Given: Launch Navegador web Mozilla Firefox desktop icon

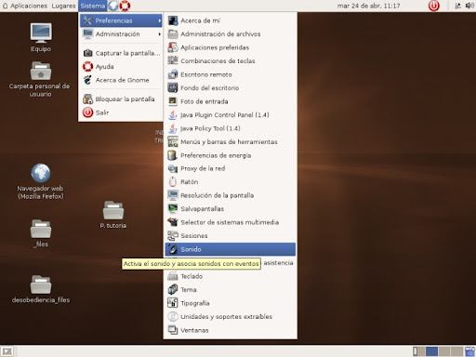Looking at the screenshot, I should (x=41, y=173).
